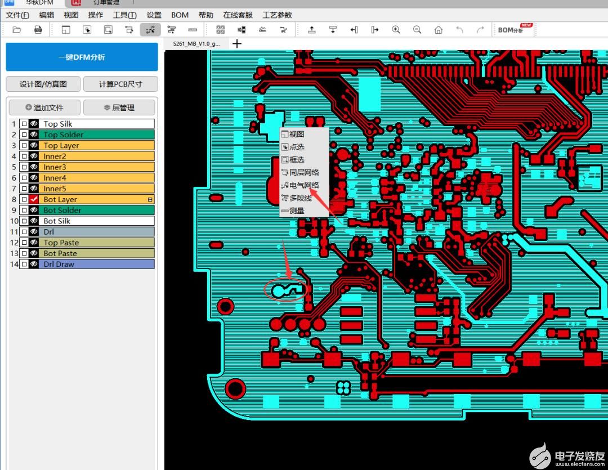Tick the checkbox for Top Silk layer
This screenshot has width=608, height=470.
tap(24, 124)
